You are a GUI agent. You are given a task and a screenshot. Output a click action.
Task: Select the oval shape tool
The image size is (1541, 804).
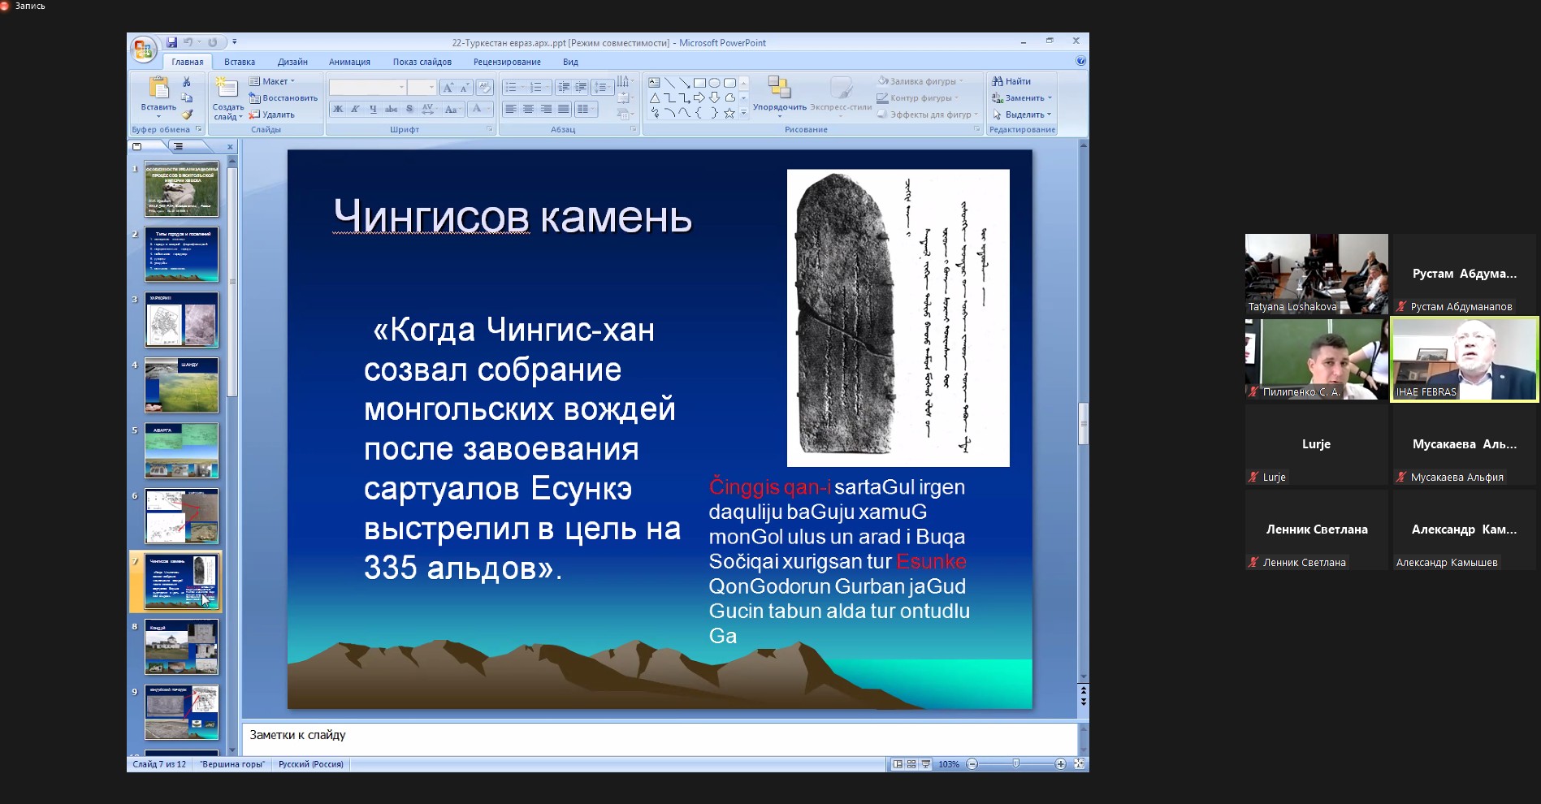[714, 83]
